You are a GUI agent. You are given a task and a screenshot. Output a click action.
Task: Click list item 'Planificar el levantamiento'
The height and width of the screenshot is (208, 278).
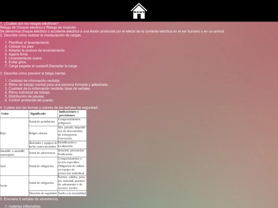29,43
